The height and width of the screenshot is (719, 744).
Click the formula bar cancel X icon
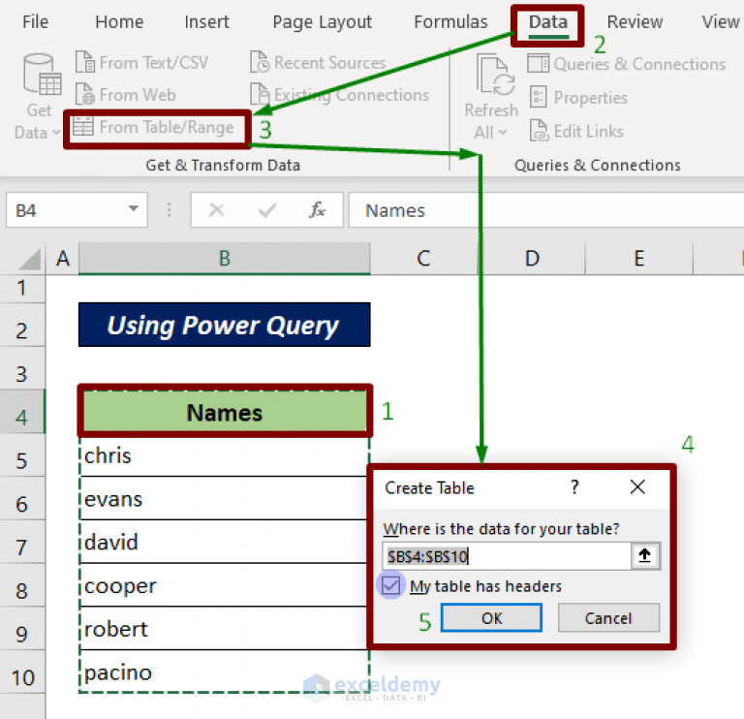tap(216, 209)
